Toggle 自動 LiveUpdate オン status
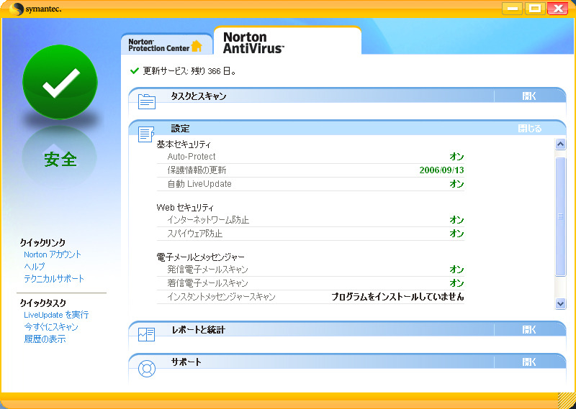Image resolution: width=576 pixels, height=409 pixels. pos(456,184)
